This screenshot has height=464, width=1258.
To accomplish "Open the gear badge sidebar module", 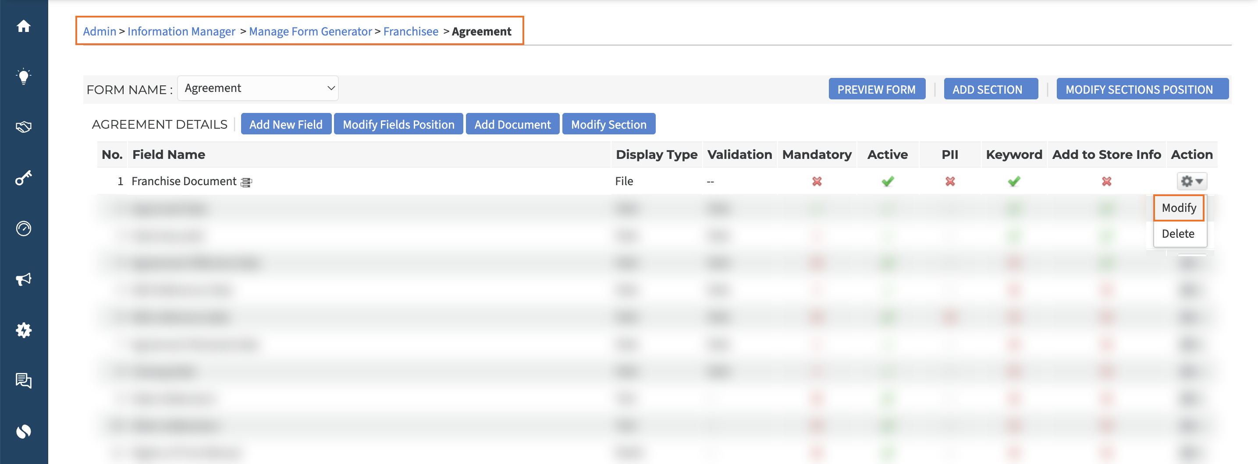I will (x=23, y=330).
